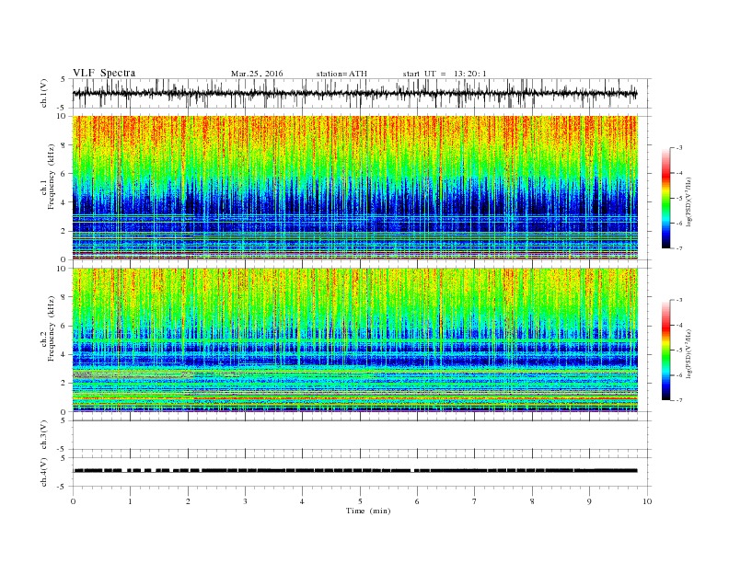Click the "ch.3(V)" axis label

pos(43,435)
